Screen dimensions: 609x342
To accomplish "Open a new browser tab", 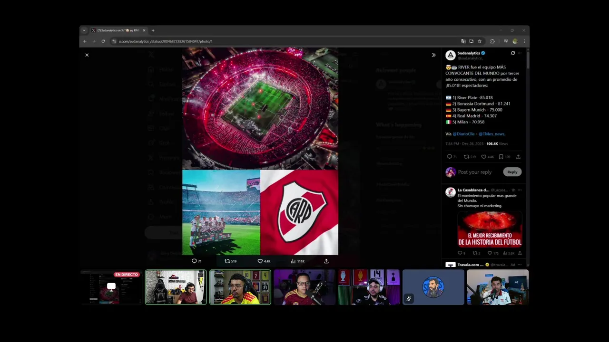I will pos(153,30).
